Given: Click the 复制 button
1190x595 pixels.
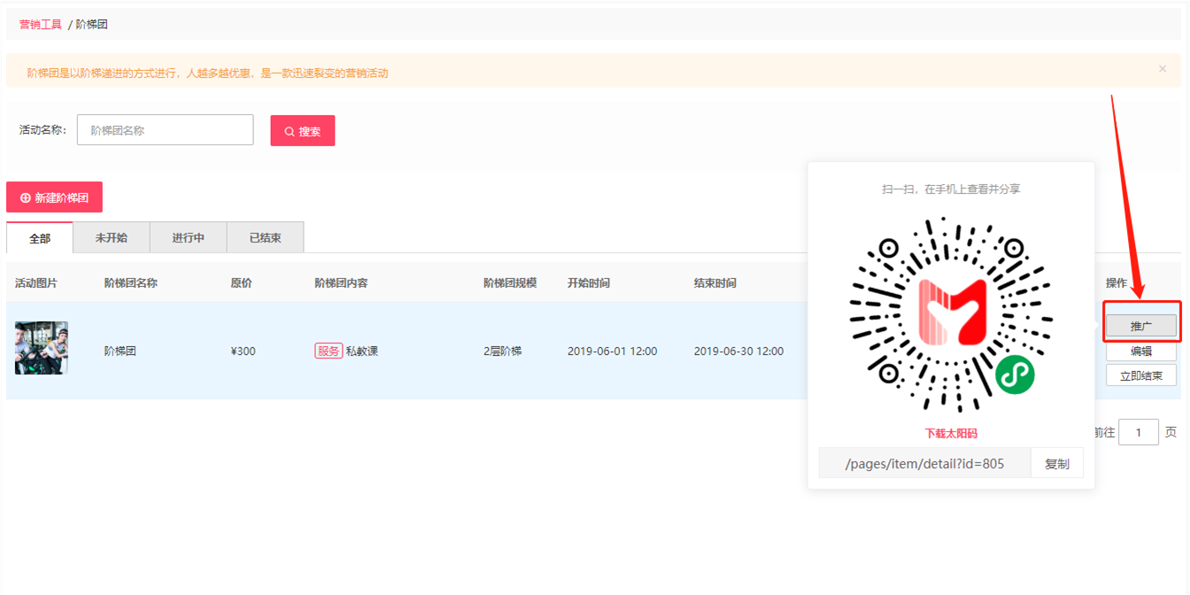Looking at the screenshot, I should pos(1057,463).
